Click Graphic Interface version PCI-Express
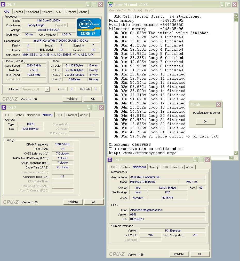Viewport: 240px width, 261px height. [x=173, y=231]
